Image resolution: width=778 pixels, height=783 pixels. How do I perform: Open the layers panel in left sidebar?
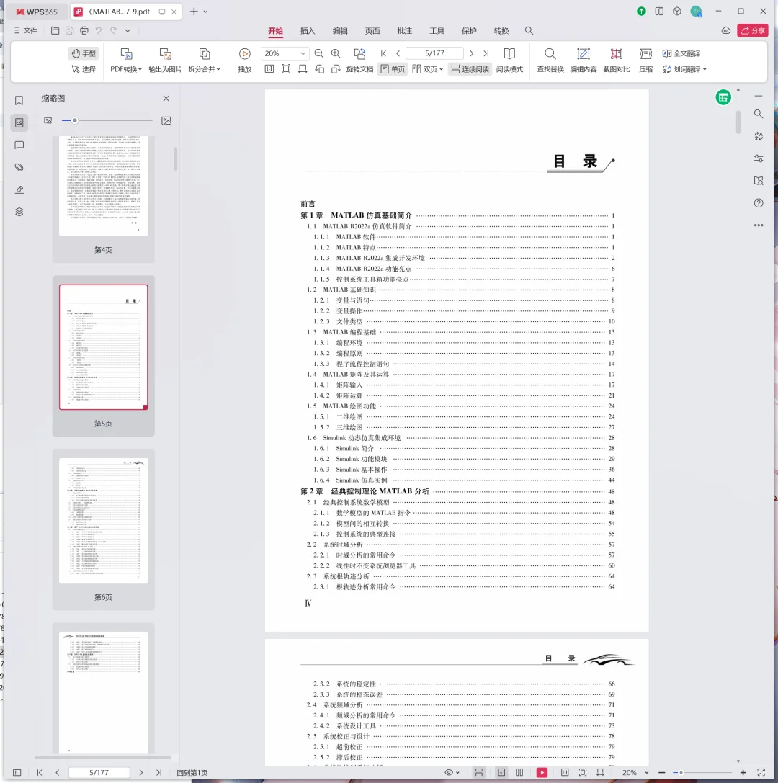point(19,212)
